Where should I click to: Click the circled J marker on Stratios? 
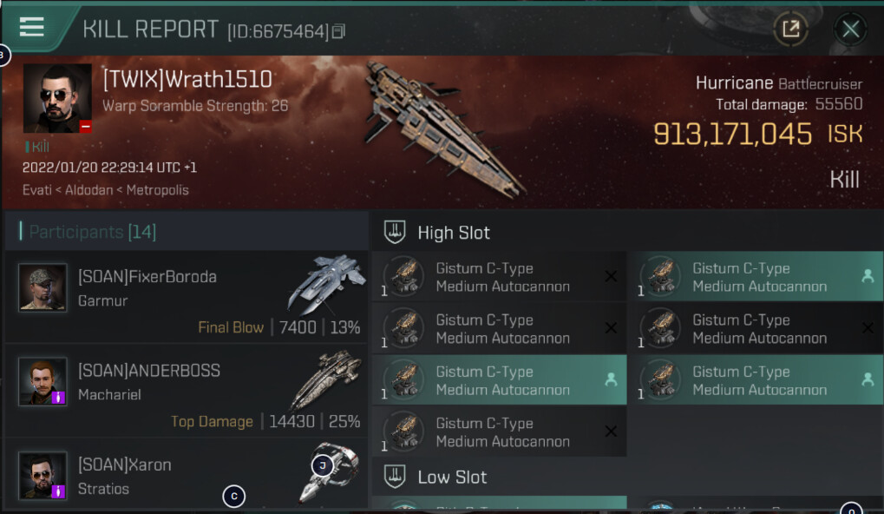coord(323,465)
